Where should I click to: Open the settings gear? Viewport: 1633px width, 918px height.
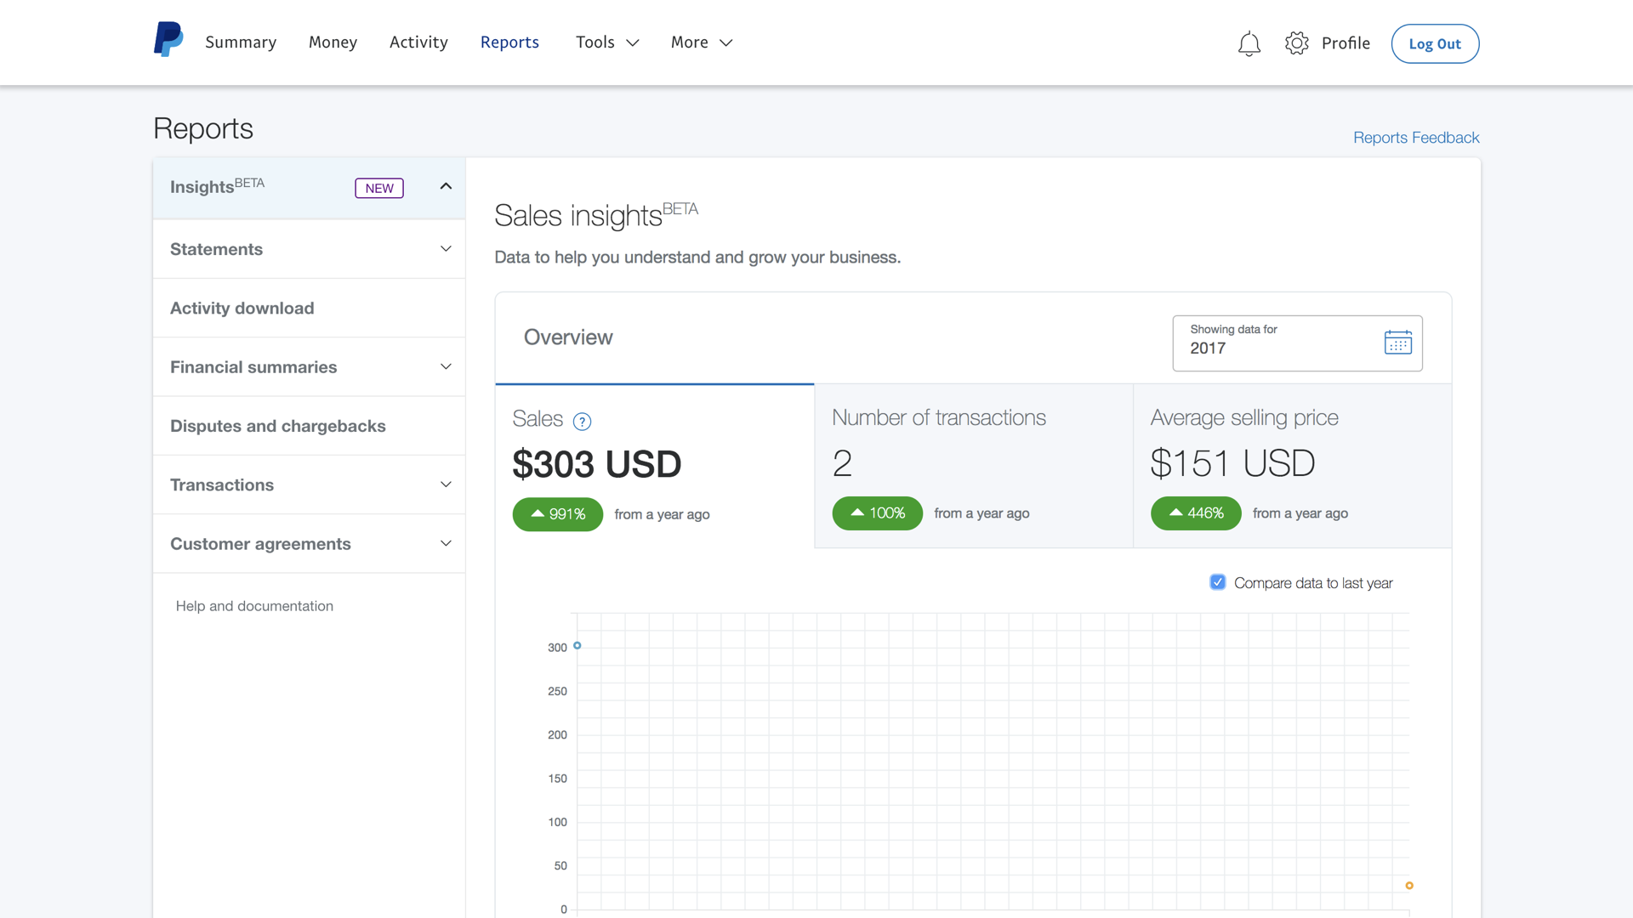click(1296, 43)
